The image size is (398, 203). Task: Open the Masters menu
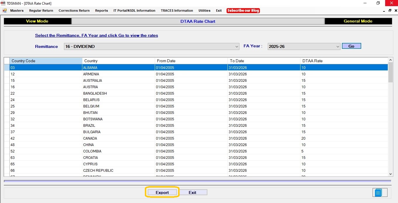[17, 11]
